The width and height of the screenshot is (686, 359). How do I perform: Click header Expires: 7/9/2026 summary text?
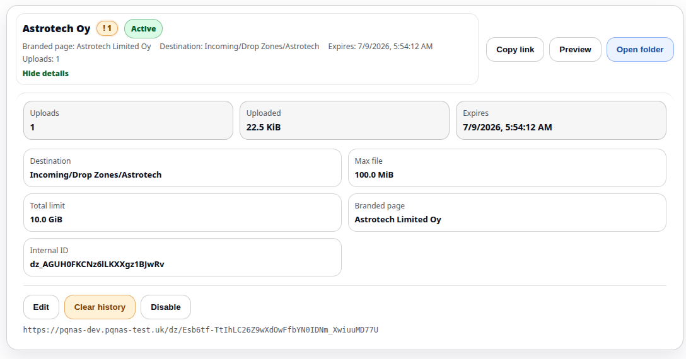pos(380,47)
